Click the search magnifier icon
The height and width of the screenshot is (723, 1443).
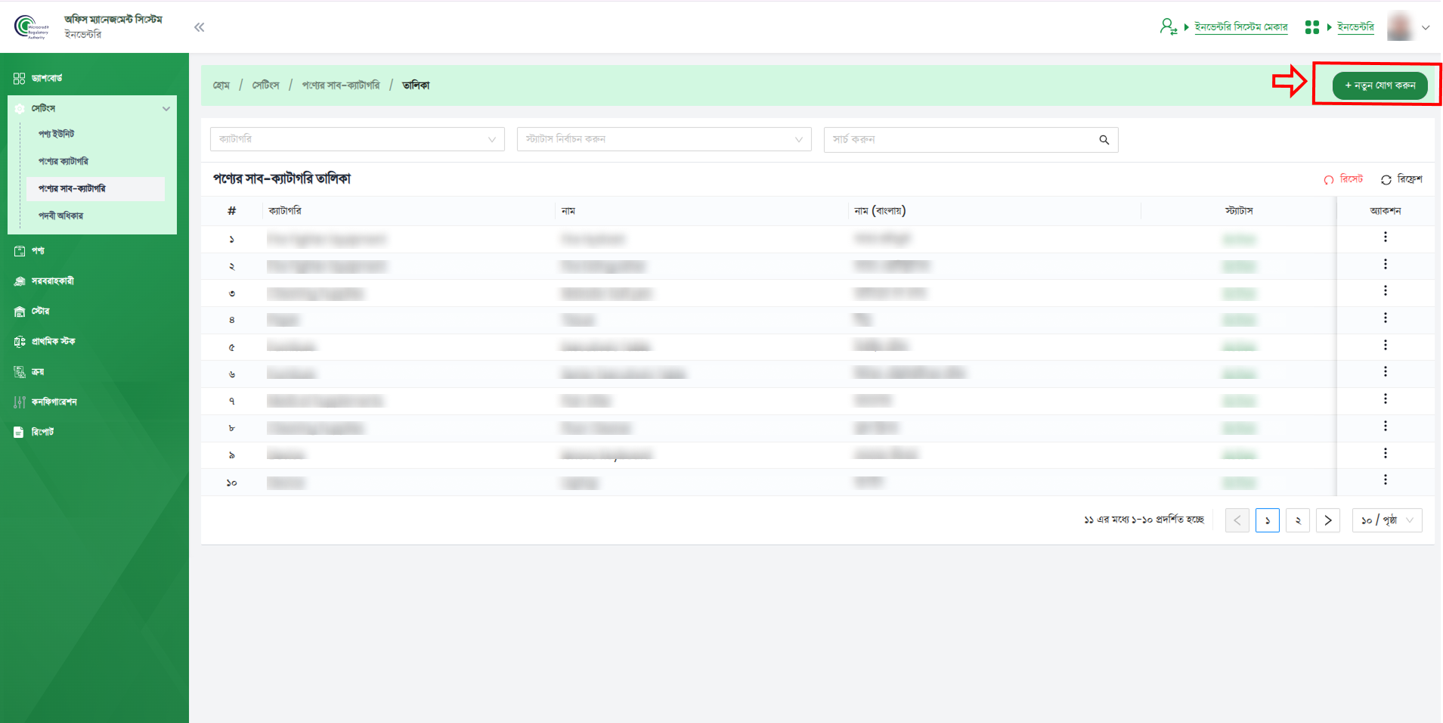1104,140
